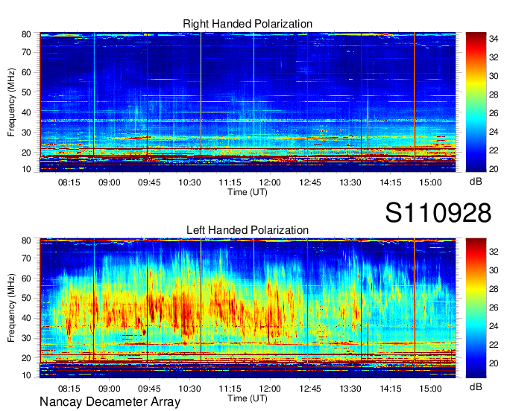Image resolution: width=507 pixels, height=411 pixels.
Task: Select the 08:15 tick on the lower time axis
Action: tap(69, 389)
